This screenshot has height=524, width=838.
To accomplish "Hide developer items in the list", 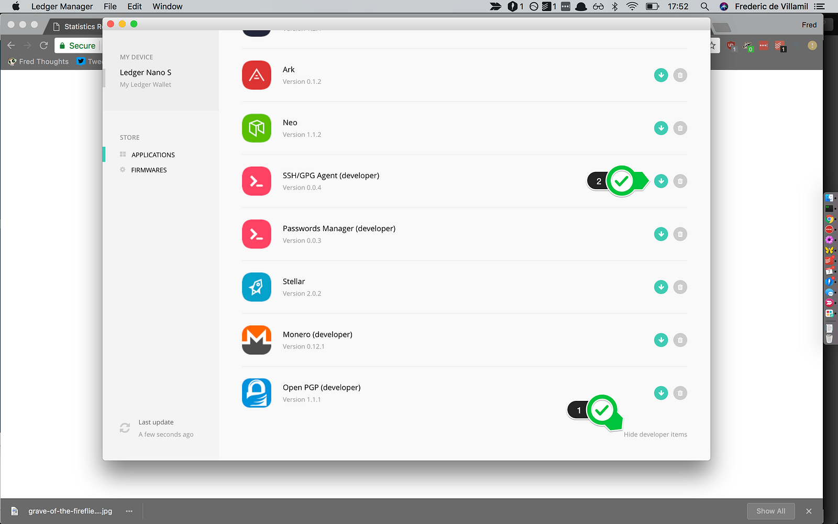I will click(x=655, y=434).
